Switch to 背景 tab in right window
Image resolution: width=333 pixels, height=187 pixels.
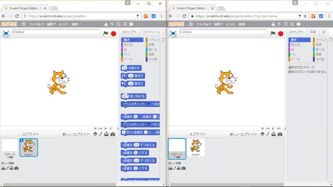pyautogui.click(x=313, y=32)
